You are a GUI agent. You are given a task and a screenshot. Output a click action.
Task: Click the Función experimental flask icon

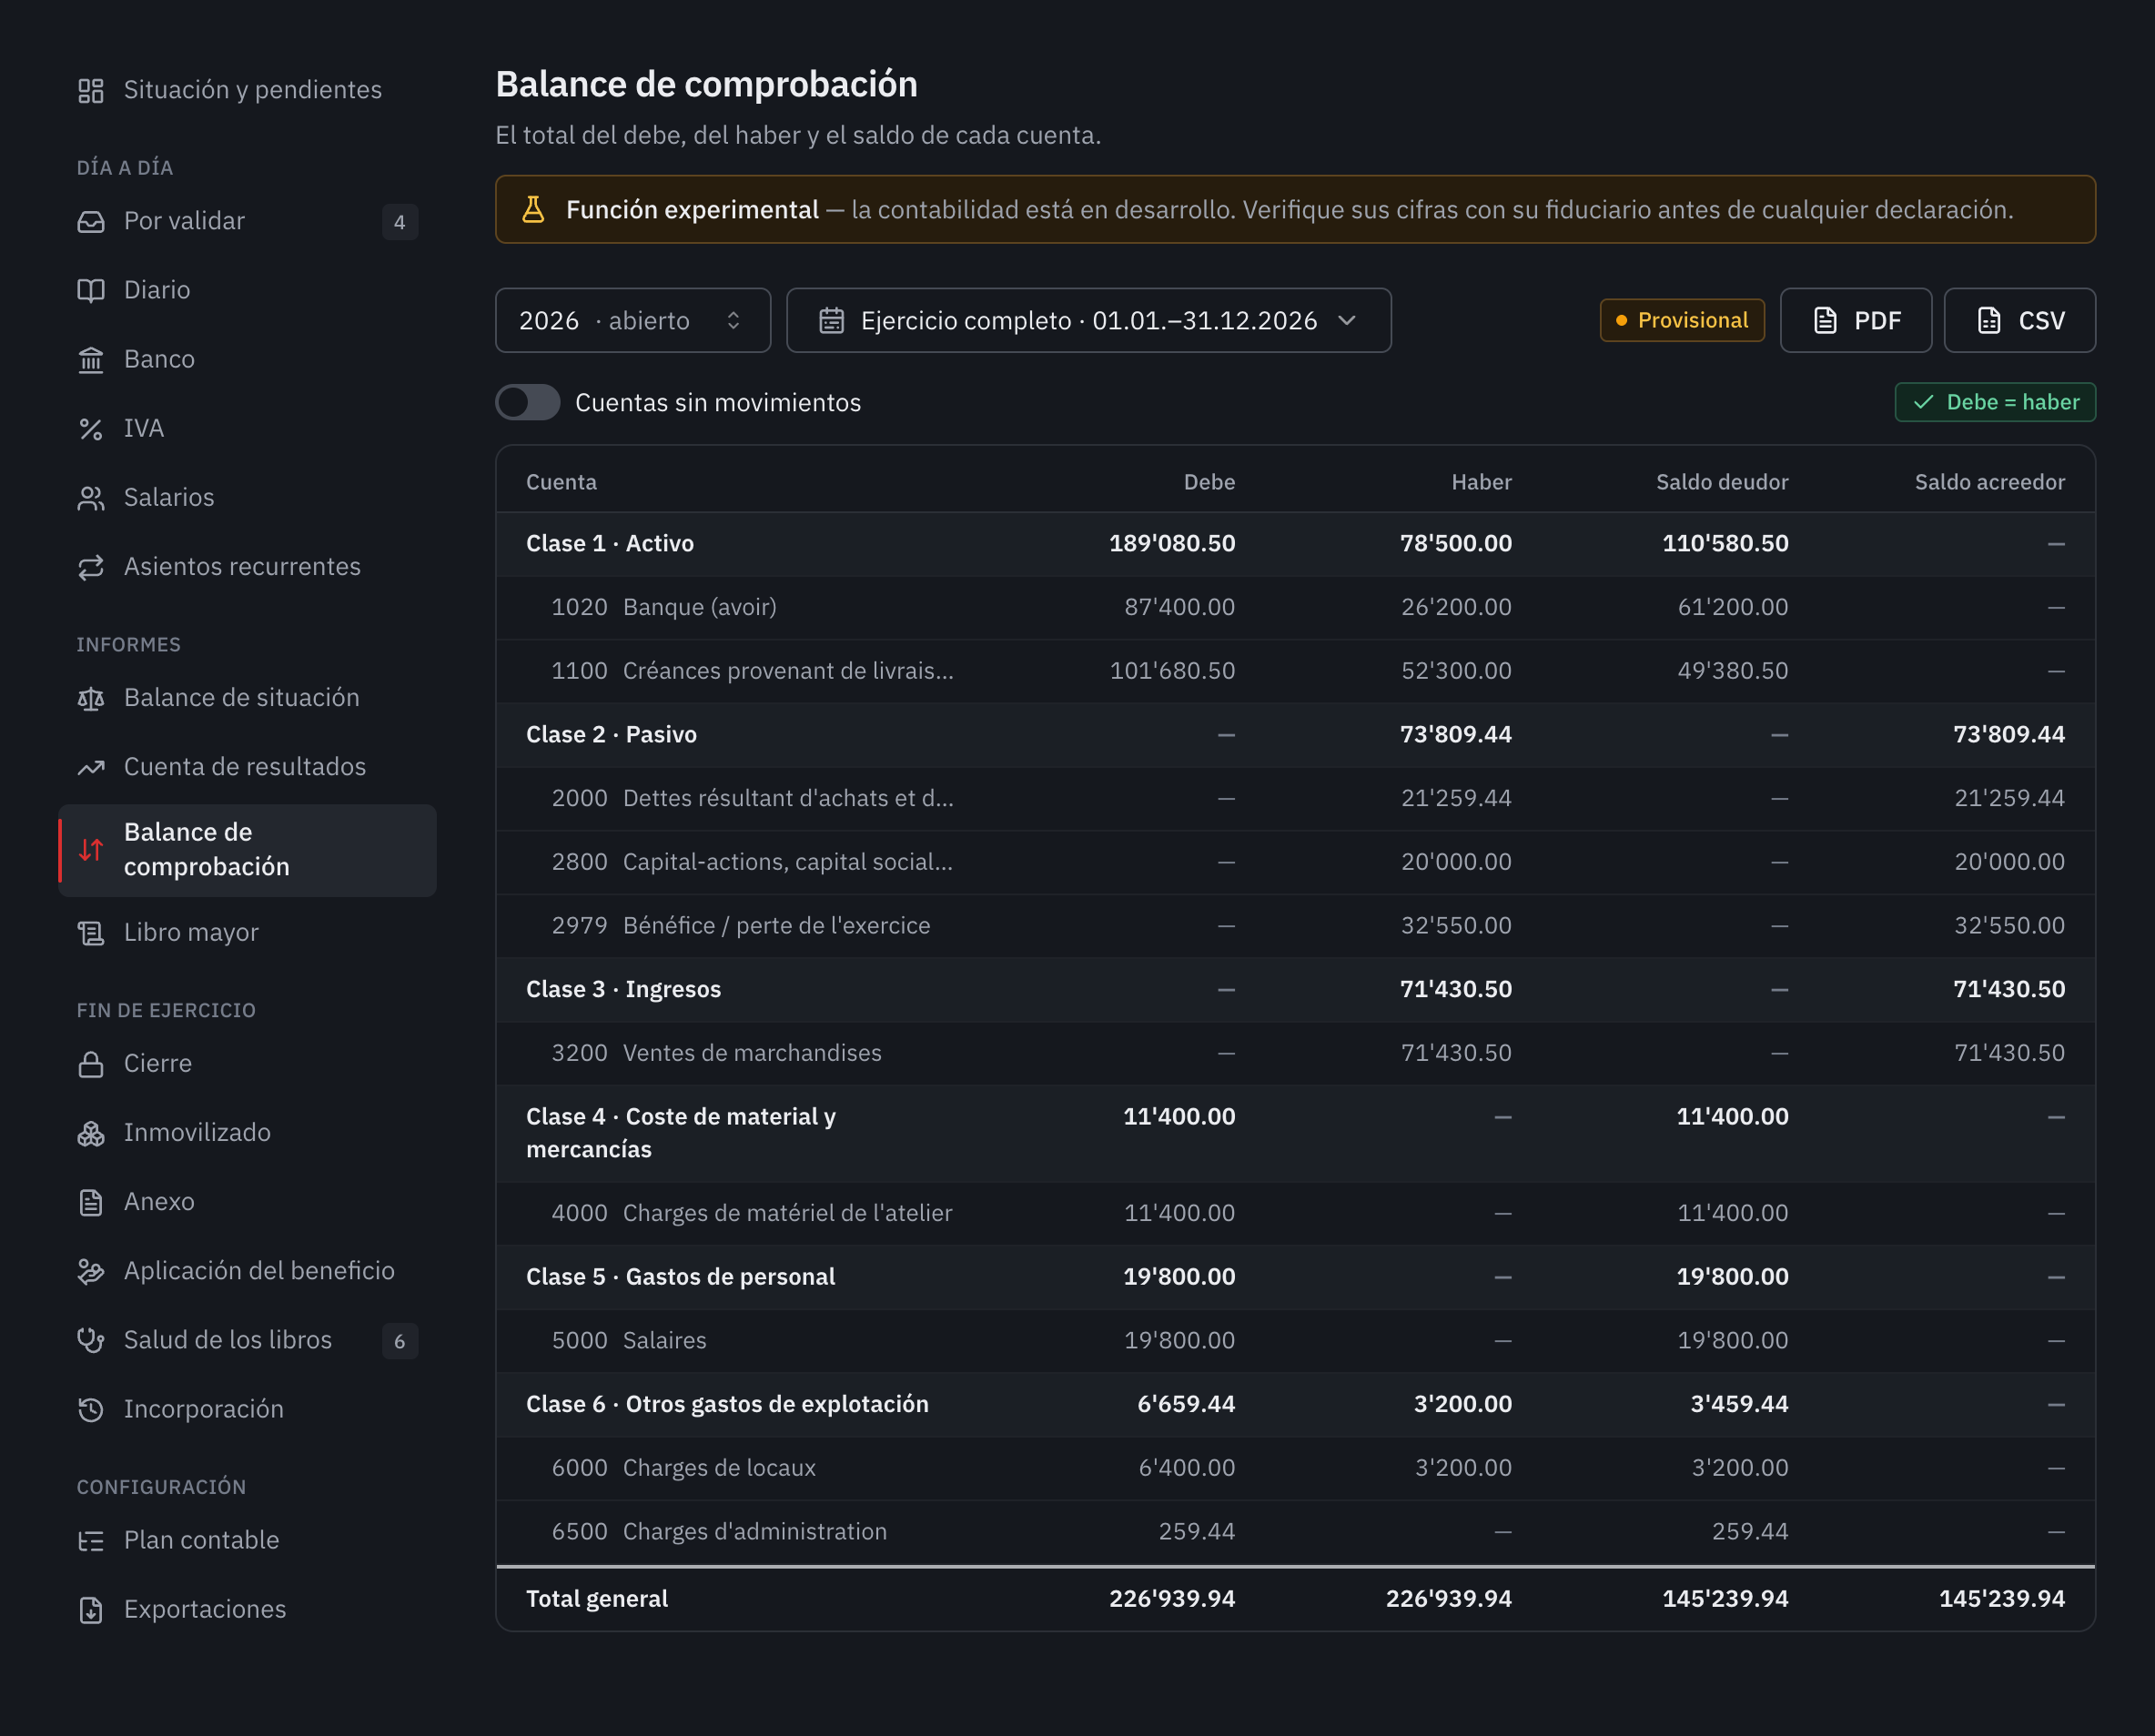point(533,209)
